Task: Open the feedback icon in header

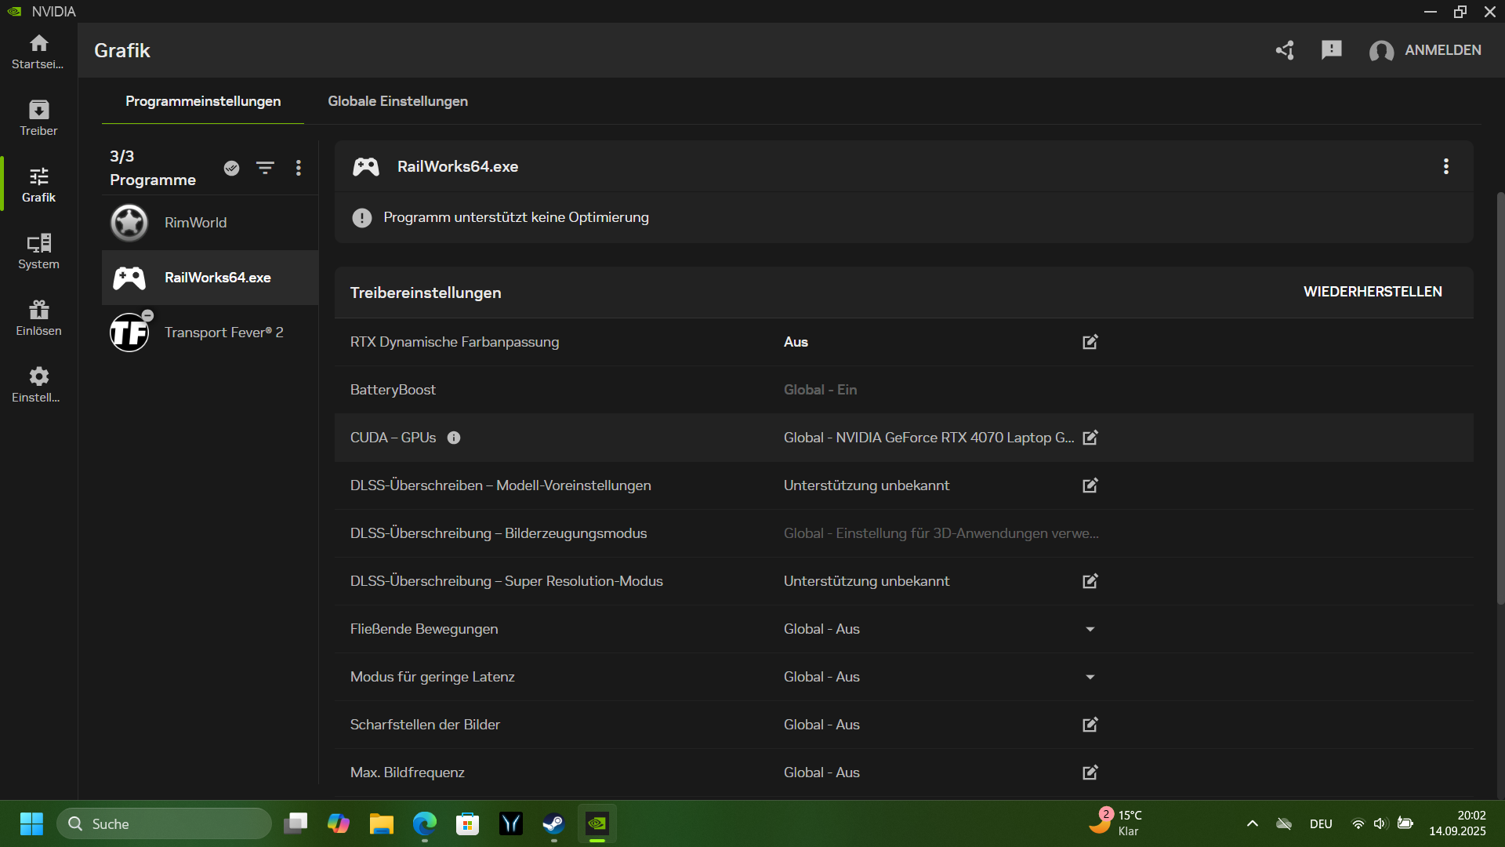Action: click(x=1331, y=50)
